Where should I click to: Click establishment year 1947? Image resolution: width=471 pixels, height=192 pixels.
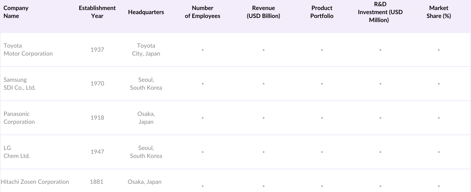97,152
